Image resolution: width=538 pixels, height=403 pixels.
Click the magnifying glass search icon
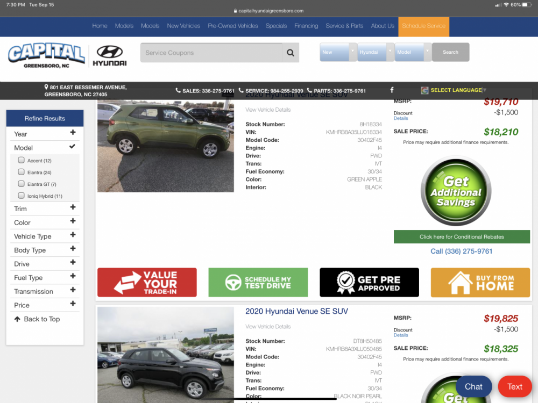click(291, 53)
